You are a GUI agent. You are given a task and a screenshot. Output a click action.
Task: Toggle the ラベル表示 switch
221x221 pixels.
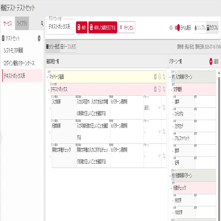pos(177,27)
